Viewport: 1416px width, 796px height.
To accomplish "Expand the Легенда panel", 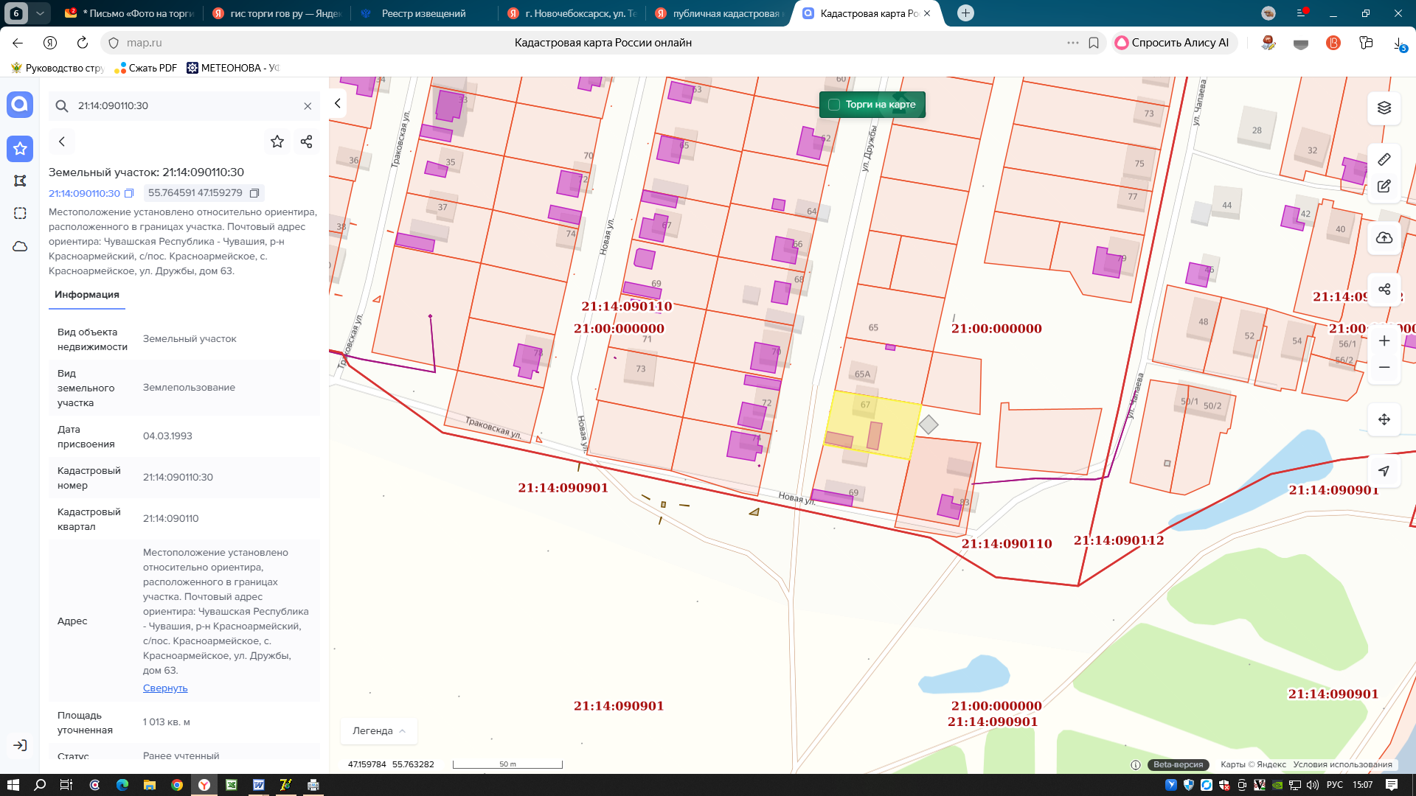I will pos(379,731).
